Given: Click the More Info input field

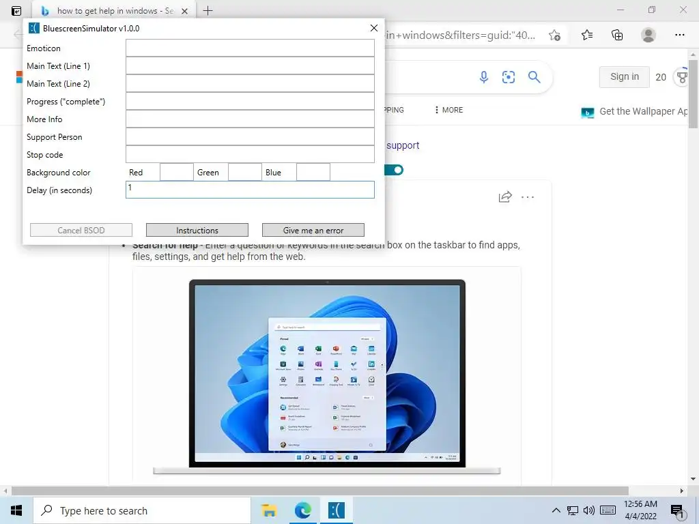Looking at the screenshot, I should point(250,119).
